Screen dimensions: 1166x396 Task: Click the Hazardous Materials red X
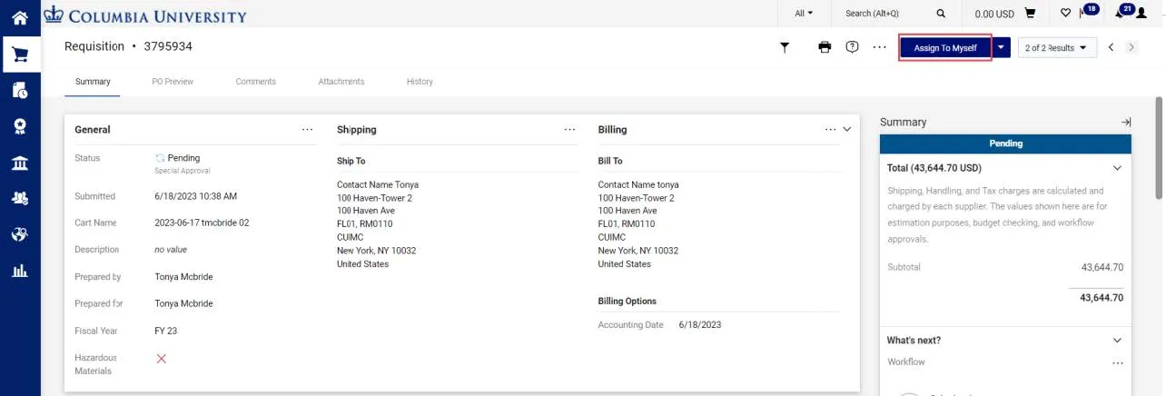coord(162,359)
